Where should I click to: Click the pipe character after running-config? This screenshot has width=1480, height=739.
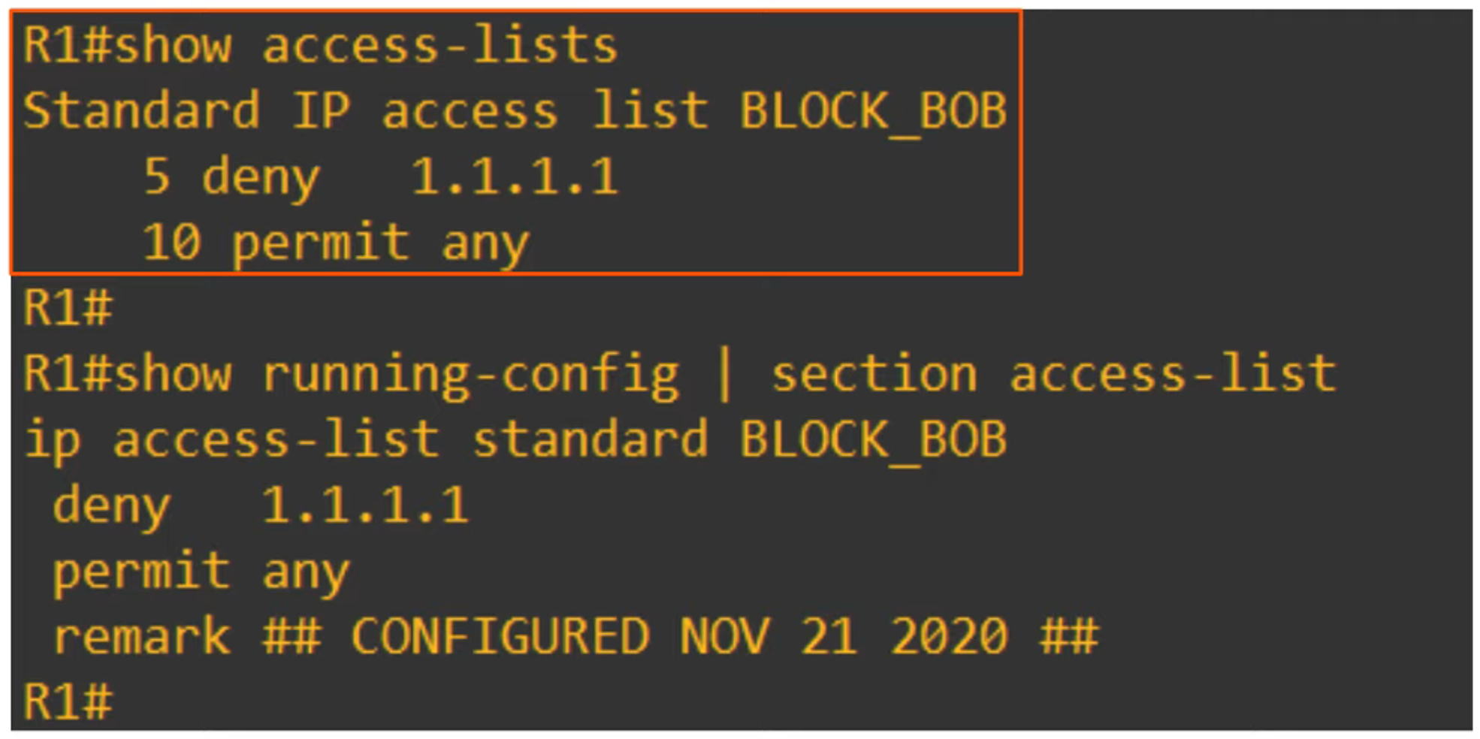click(x=724, y=374)
